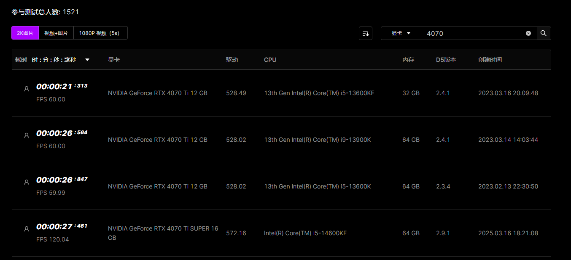Click the FPS 59.99 value
571x260 pixels.
[x=51, y=193]
